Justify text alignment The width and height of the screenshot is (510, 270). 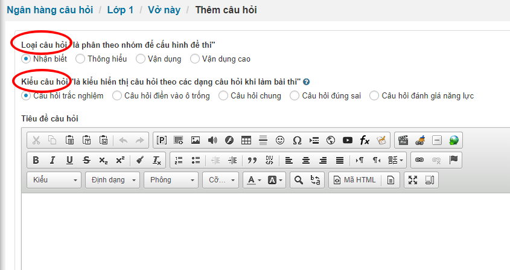coord(340,160)
